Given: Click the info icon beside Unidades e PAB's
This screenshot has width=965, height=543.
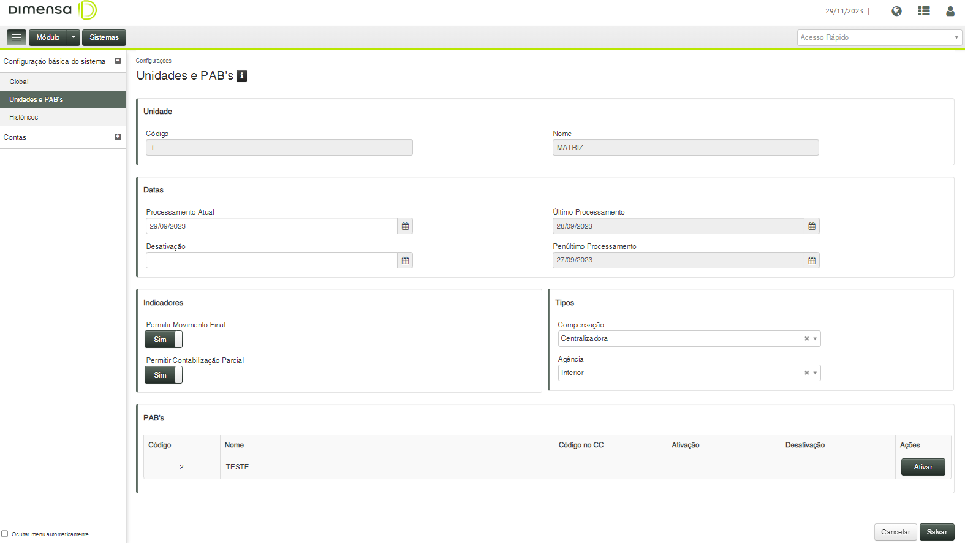Looking at the screenshot, I should tap(242, 76).
